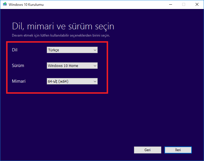Close the Windows 10 Kurulumu window
This screenshot has width=204, height=161.
[197, 4]
